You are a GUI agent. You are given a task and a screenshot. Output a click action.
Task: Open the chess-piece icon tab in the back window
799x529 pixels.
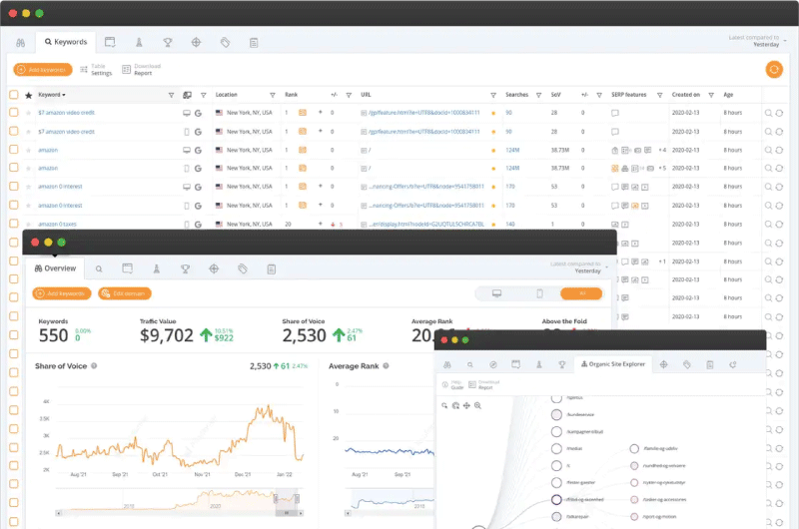[x=139, y=43]
